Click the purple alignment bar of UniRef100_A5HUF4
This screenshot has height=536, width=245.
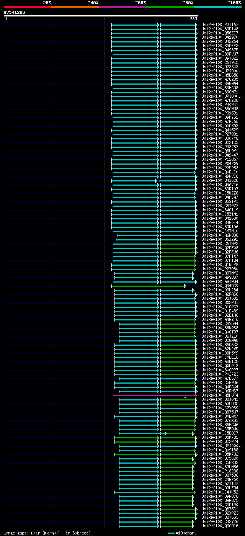(154, 395)
